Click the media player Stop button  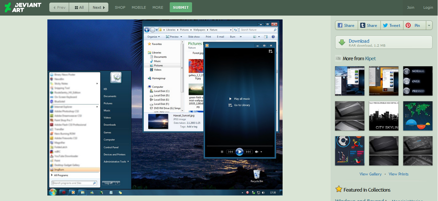point(222,152)
